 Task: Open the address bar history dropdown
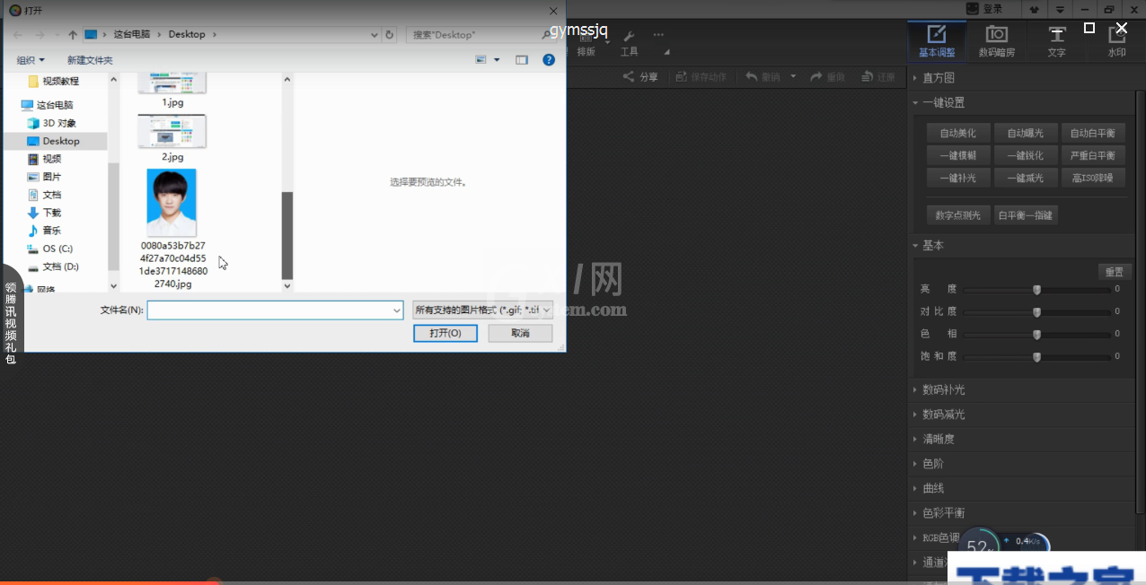375,34
